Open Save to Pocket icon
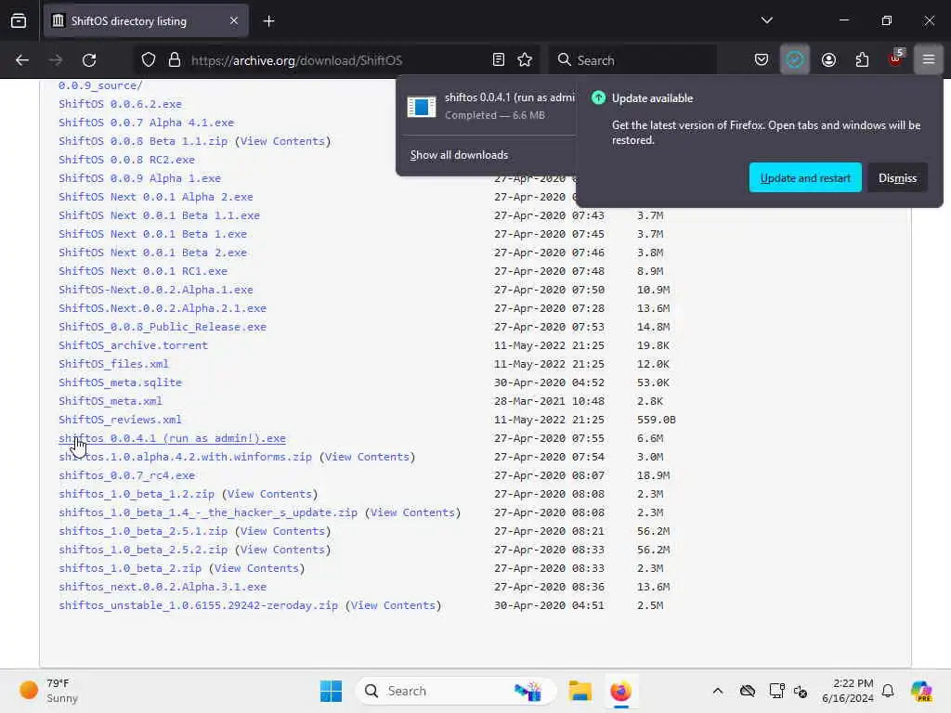This screenshot has width=951, height=713. [762, 60]
